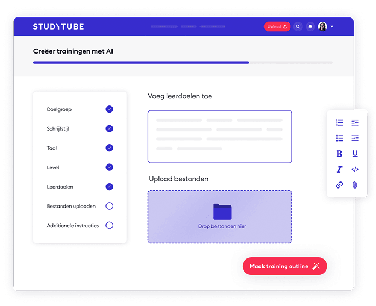This screenshot has width=376, height=306.
Task: Toggle the Taal checkmark
Action: pyautogui.click(x=109, y=148)
